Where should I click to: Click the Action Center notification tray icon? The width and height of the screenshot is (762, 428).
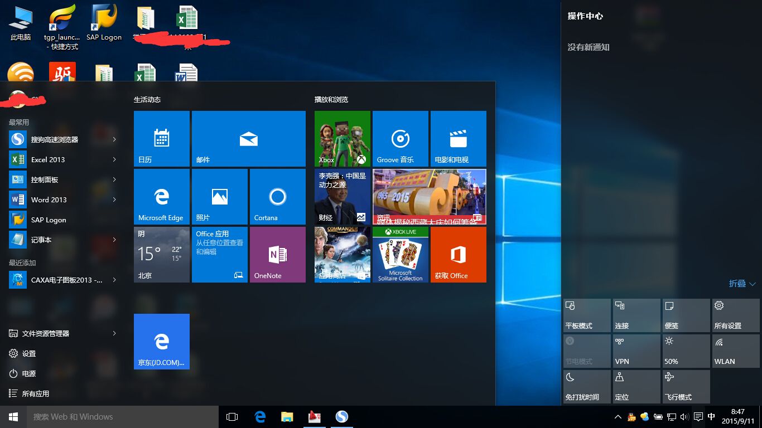click(x=698, y=417)
